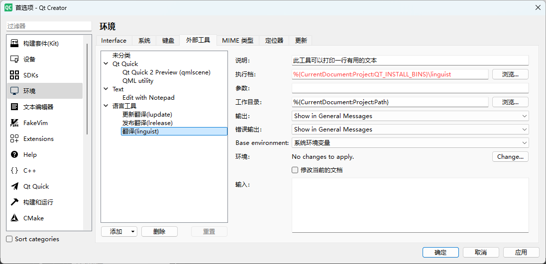Click the 构建和运行 hammer icon
The height and width of the screenshot is (264, 546).
point(14,202)
